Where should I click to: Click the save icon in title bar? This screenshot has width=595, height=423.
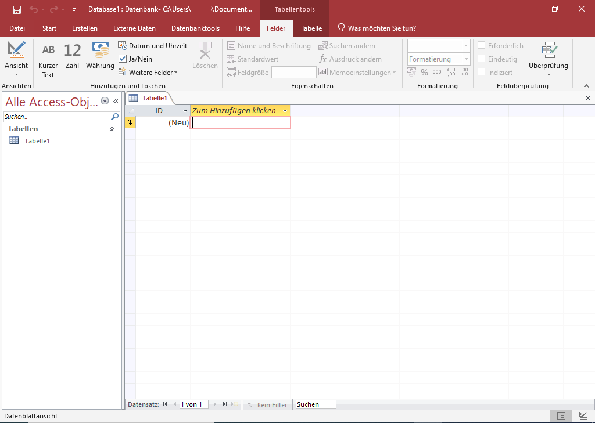tap(17, 10)
